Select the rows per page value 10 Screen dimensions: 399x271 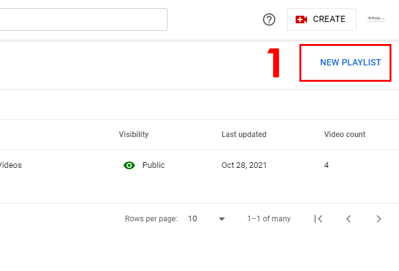[x=192, y=219]
